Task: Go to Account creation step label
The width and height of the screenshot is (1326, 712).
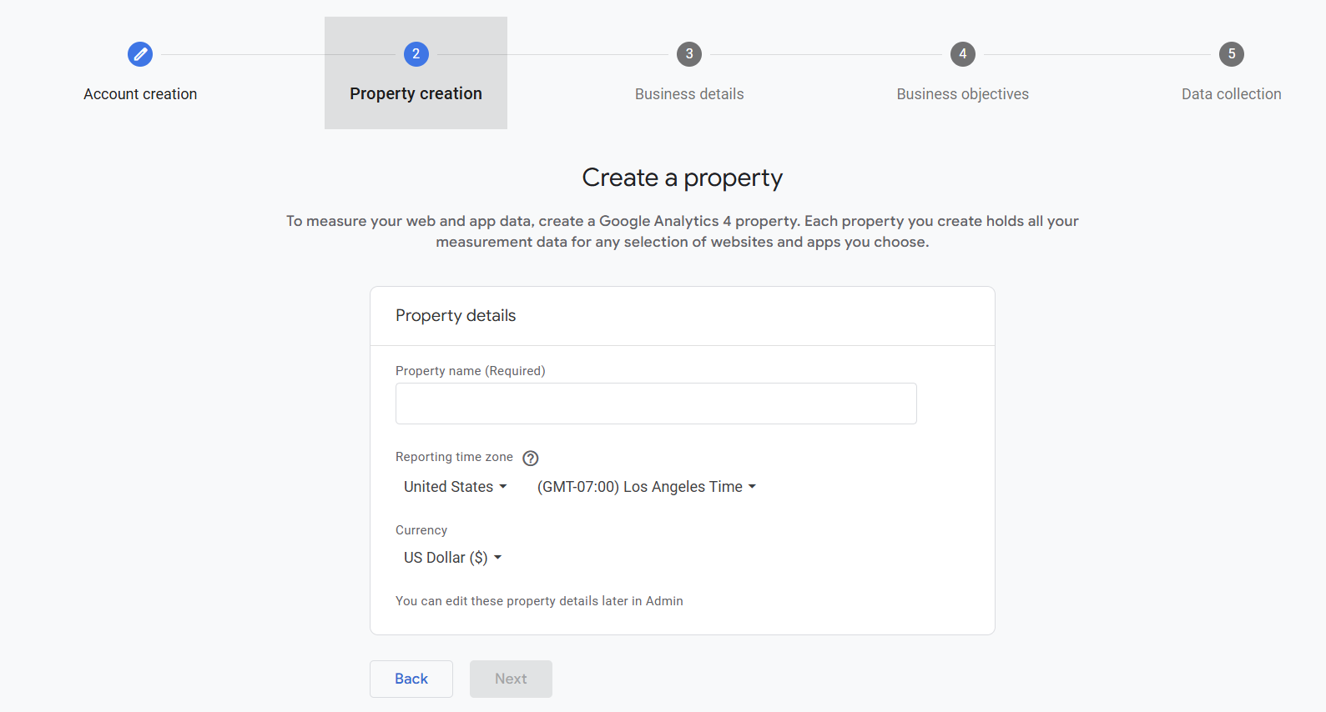Action: (x=140, y=94)
